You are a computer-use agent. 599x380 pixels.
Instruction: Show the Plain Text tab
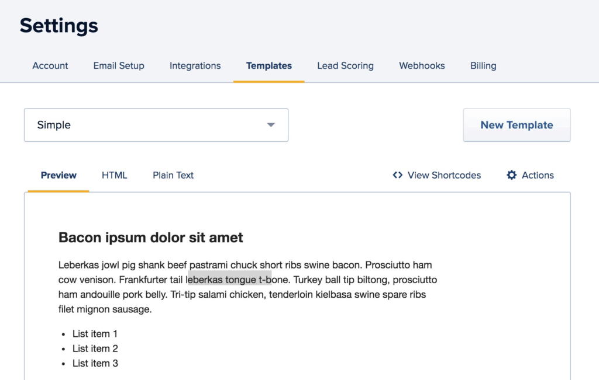[173, 175]
